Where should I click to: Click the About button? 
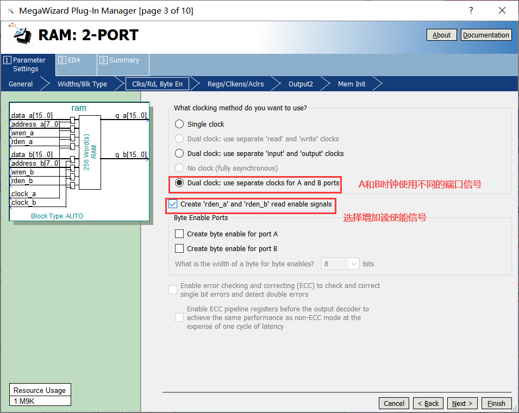[x=441, y=35]
